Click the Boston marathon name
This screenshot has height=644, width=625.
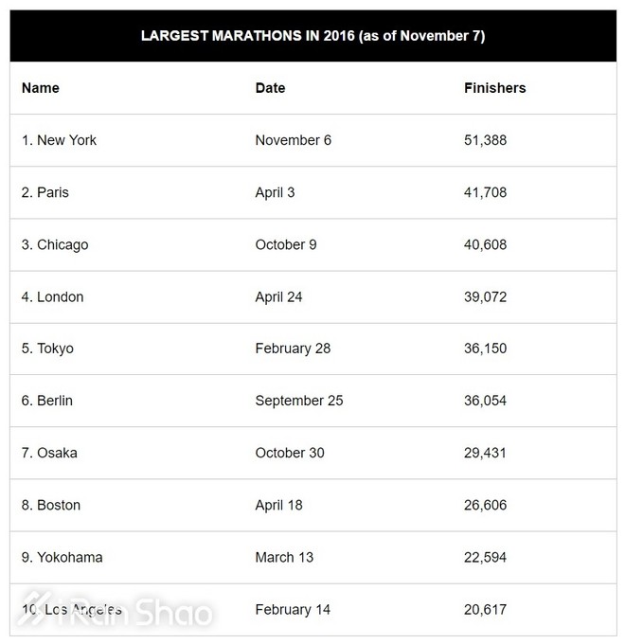51,505
